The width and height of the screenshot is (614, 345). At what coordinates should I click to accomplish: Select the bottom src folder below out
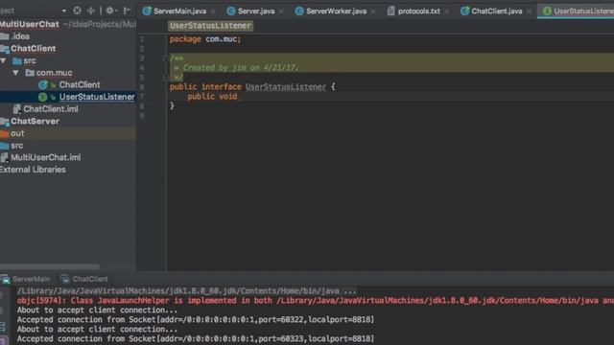point(17,146)
